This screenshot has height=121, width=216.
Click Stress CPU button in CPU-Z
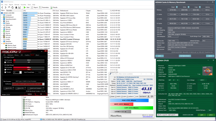(21, 88)
